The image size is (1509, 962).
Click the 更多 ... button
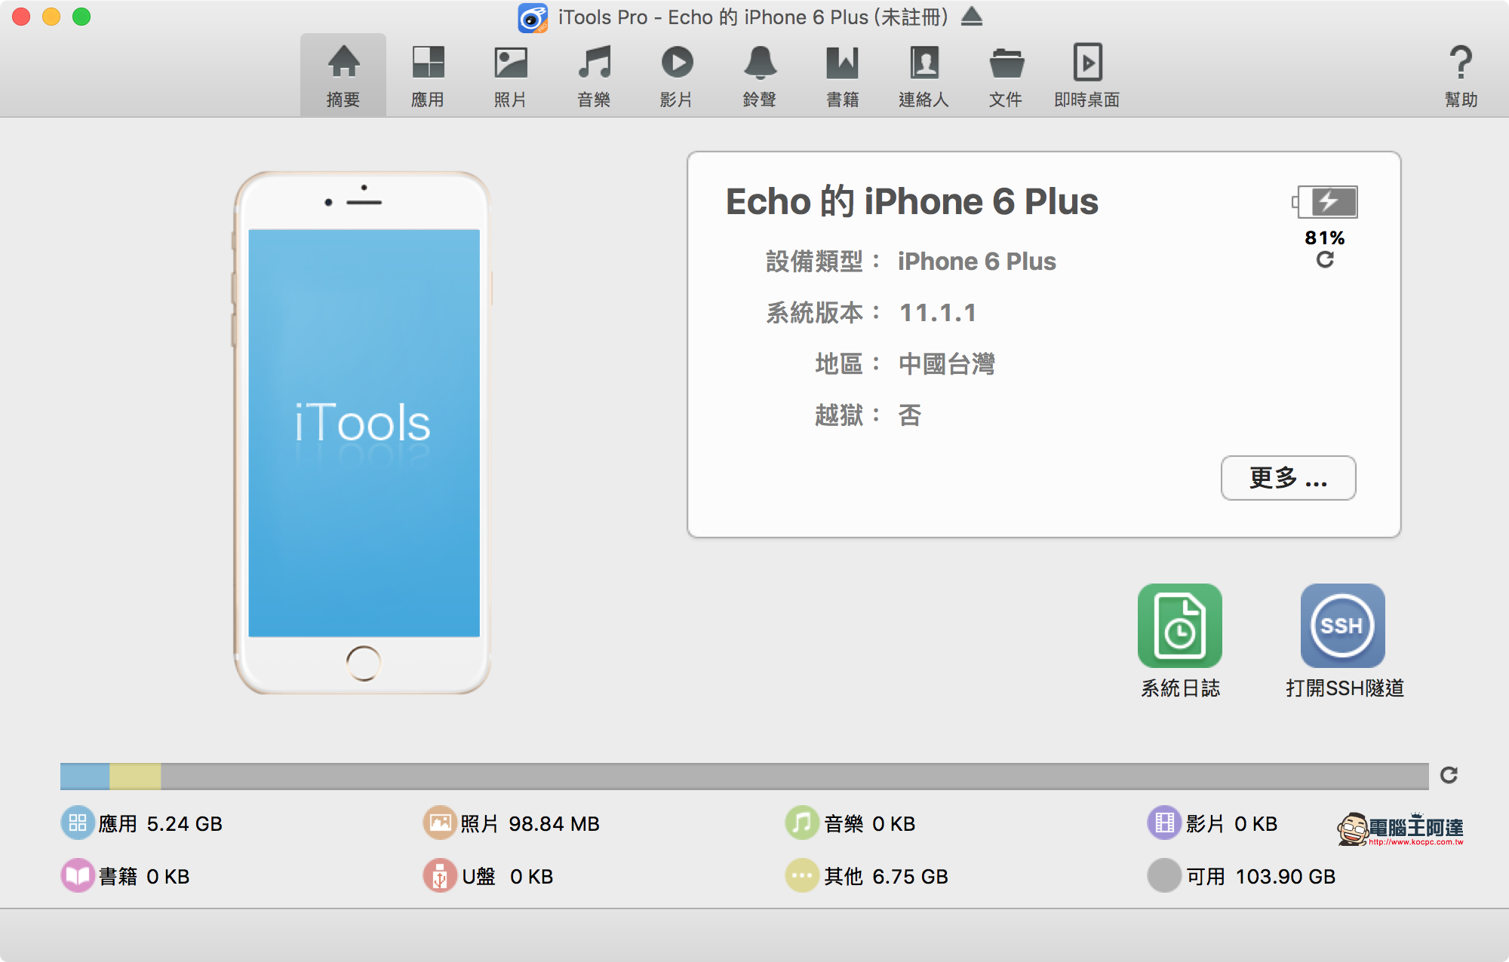tap(1288, 478)
